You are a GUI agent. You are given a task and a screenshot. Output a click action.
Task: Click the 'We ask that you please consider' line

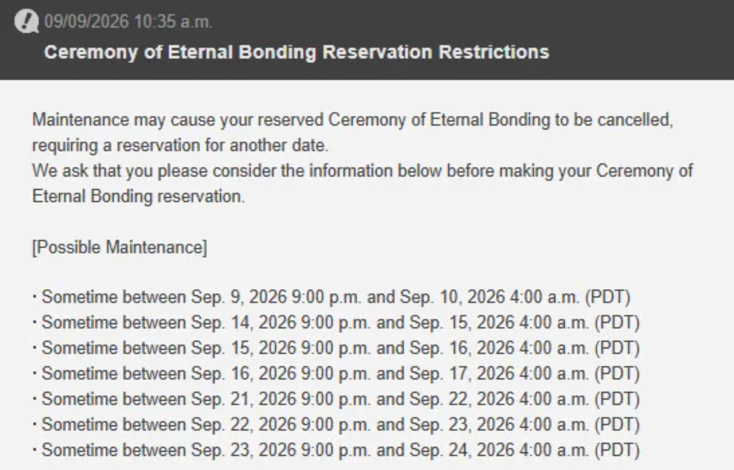pyautogui.click(x=362, y=171)
